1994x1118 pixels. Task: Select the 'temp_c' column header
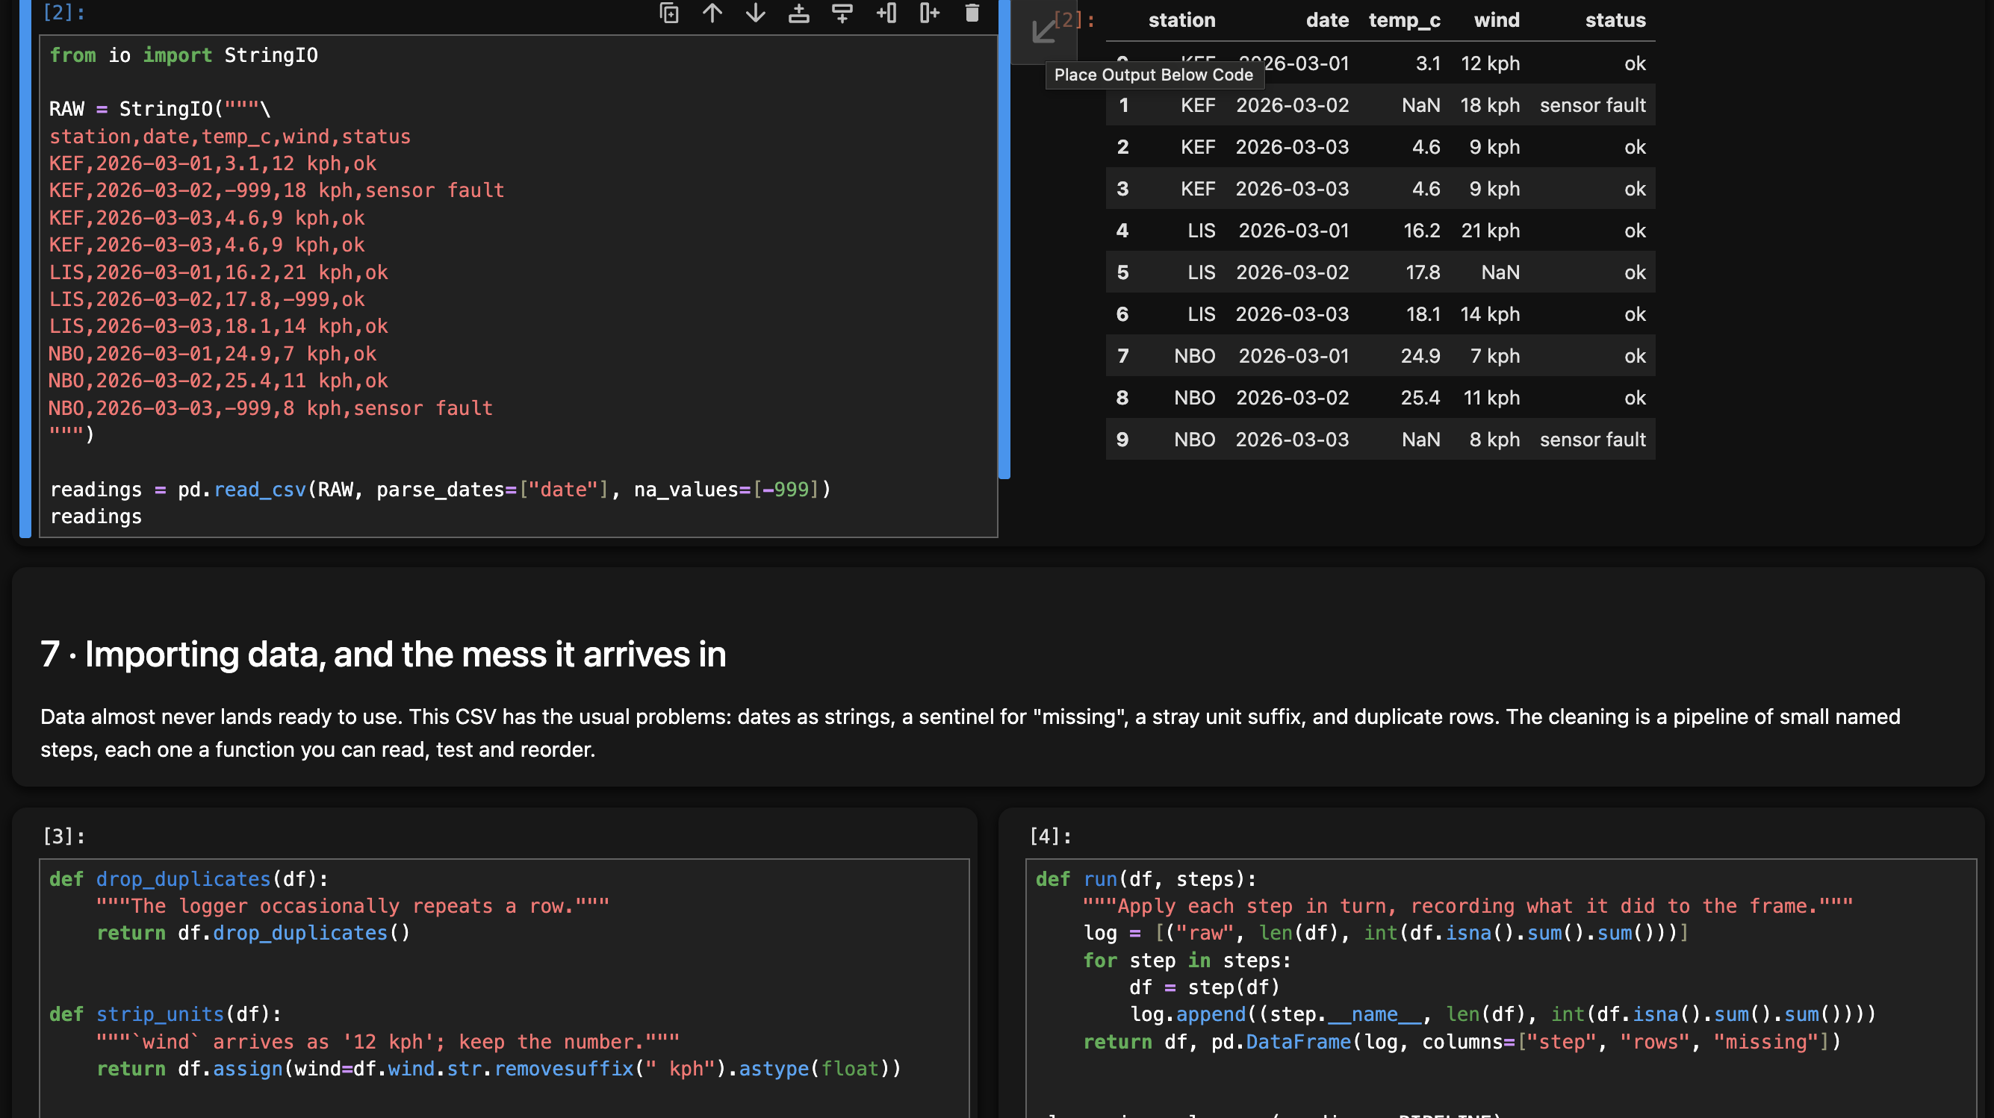(x=1404, y=20)
